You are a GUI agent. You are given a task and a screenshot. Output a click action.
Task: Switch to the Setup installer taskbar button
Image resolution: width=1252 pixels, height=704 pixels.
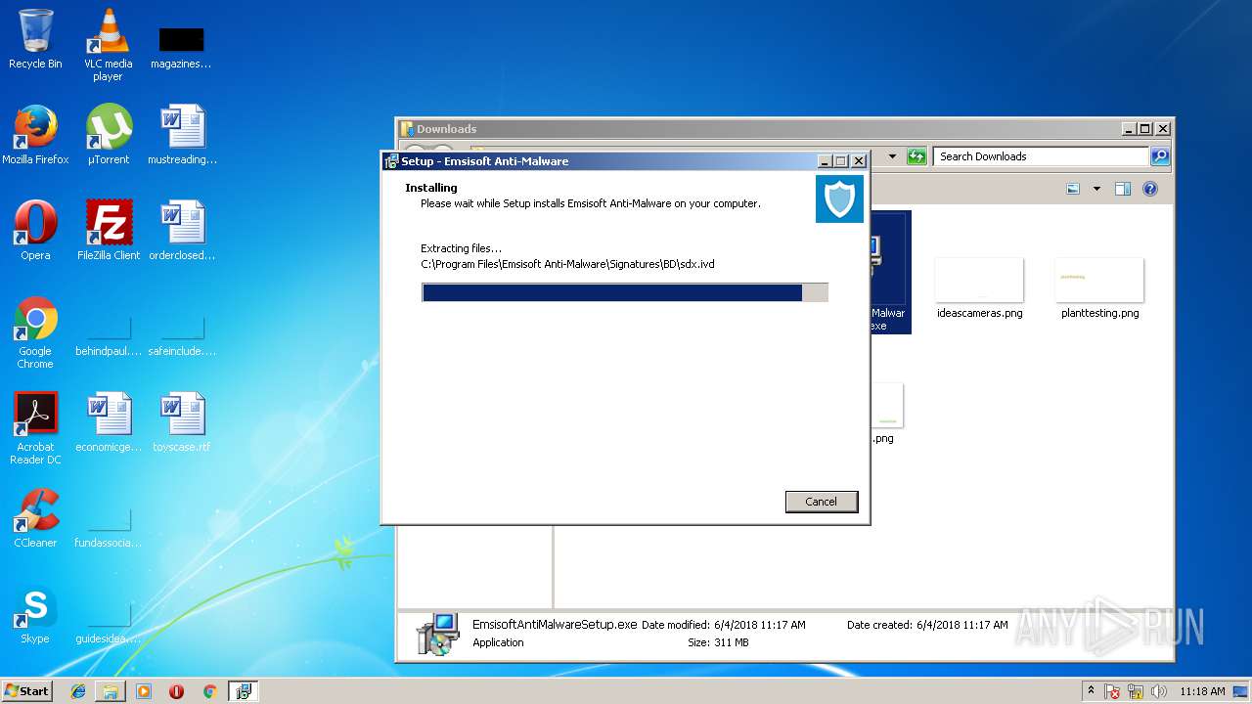pos(243,691)
